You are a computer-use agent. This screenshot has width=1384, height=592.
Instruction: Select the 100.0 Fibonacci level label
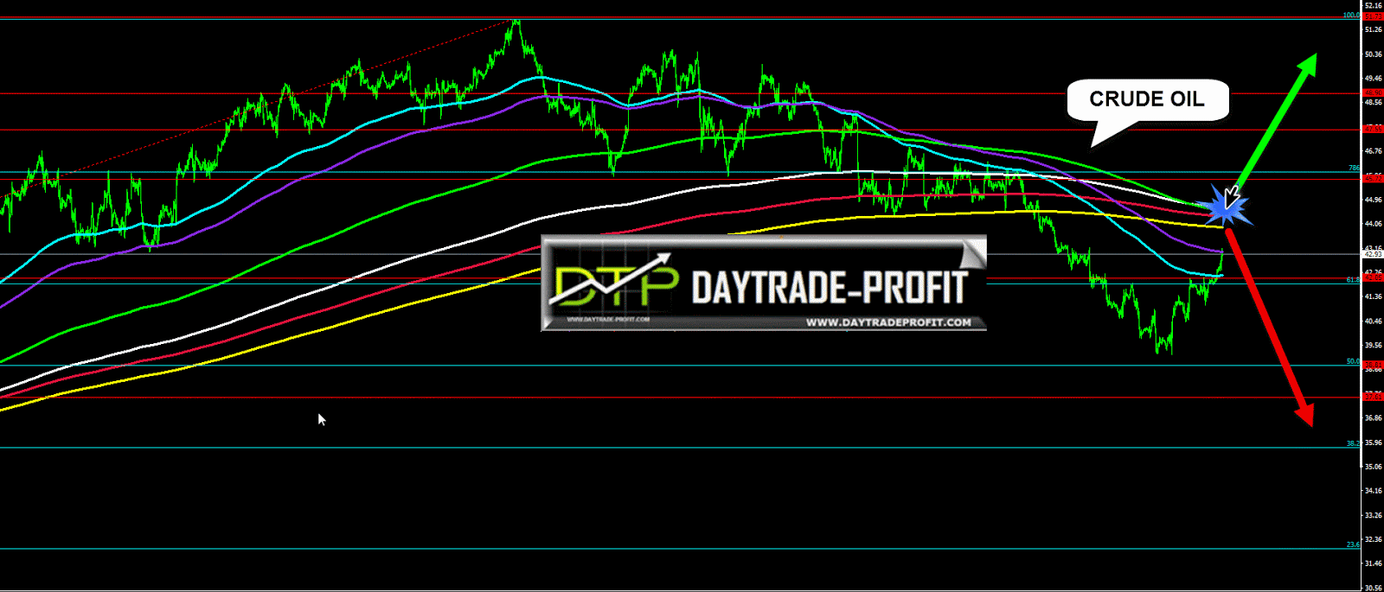point(1351,15)
